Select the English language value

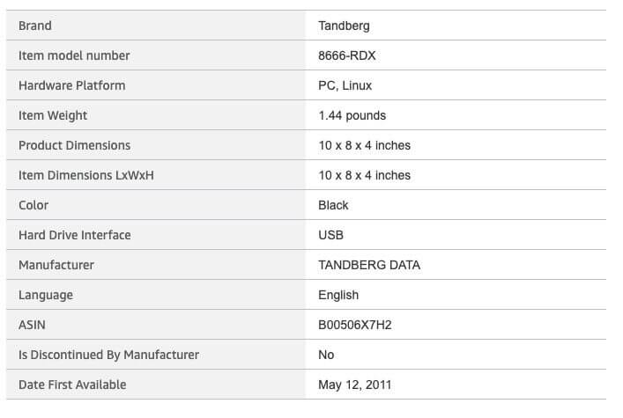pyautogui.click(x=338, y=295)
